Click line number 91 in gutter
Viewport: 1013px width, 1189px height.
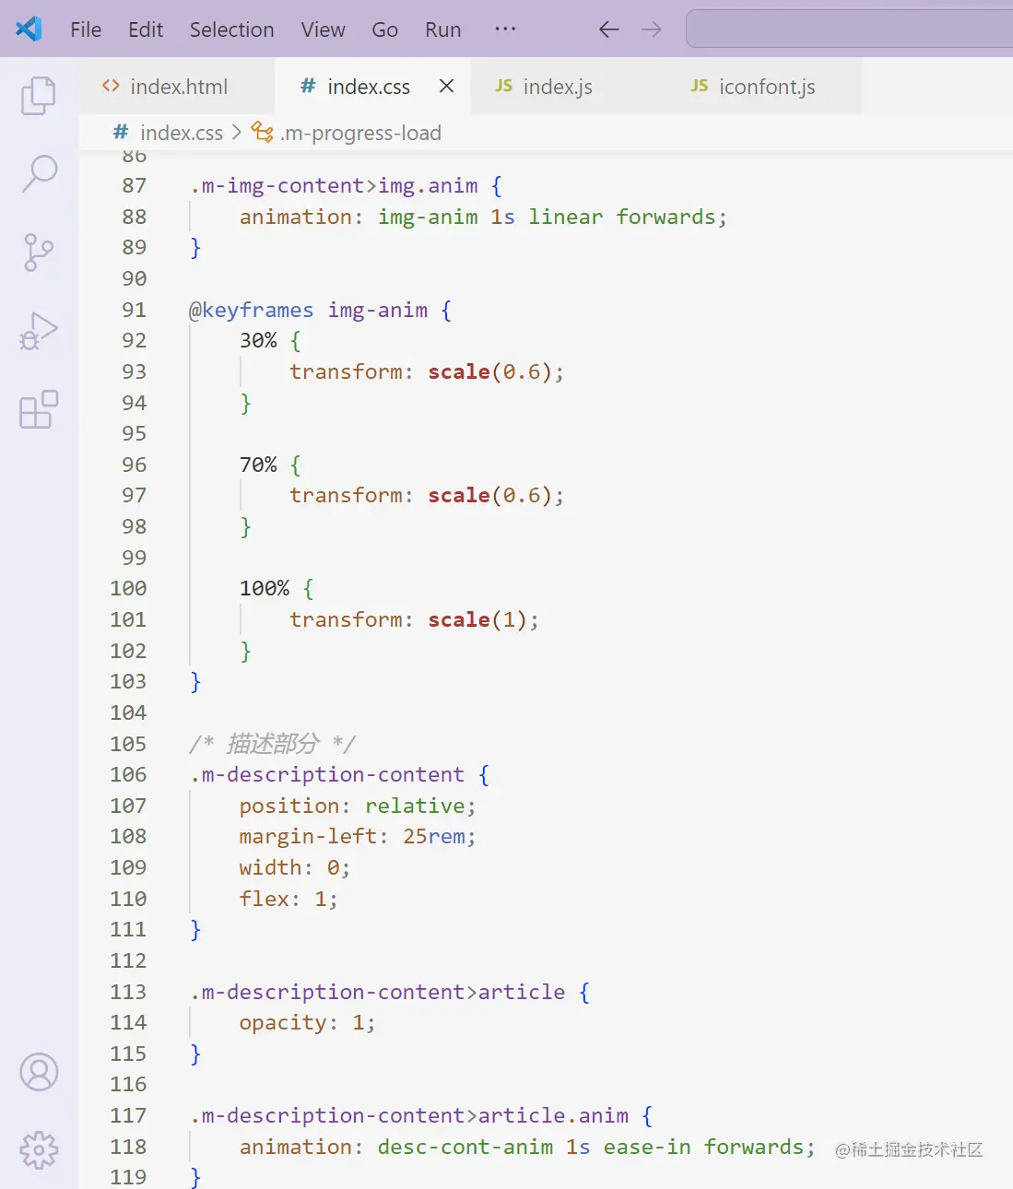point(134,310)
